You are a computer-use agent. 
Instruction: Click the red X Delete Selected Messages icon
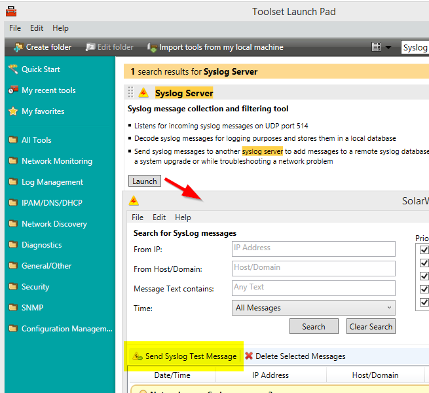click(x=249, y=356)
